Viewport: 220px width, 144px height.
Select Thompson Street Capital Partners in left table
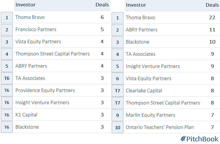[52, 54]
